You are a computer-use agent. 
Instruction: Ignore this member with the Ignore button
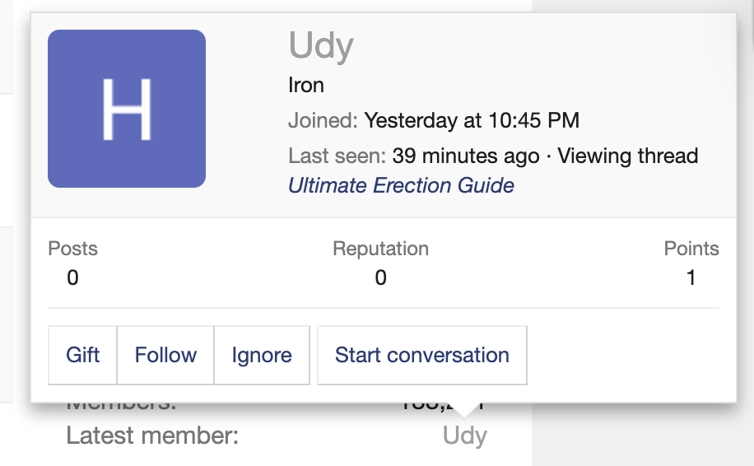click(262, 356)
